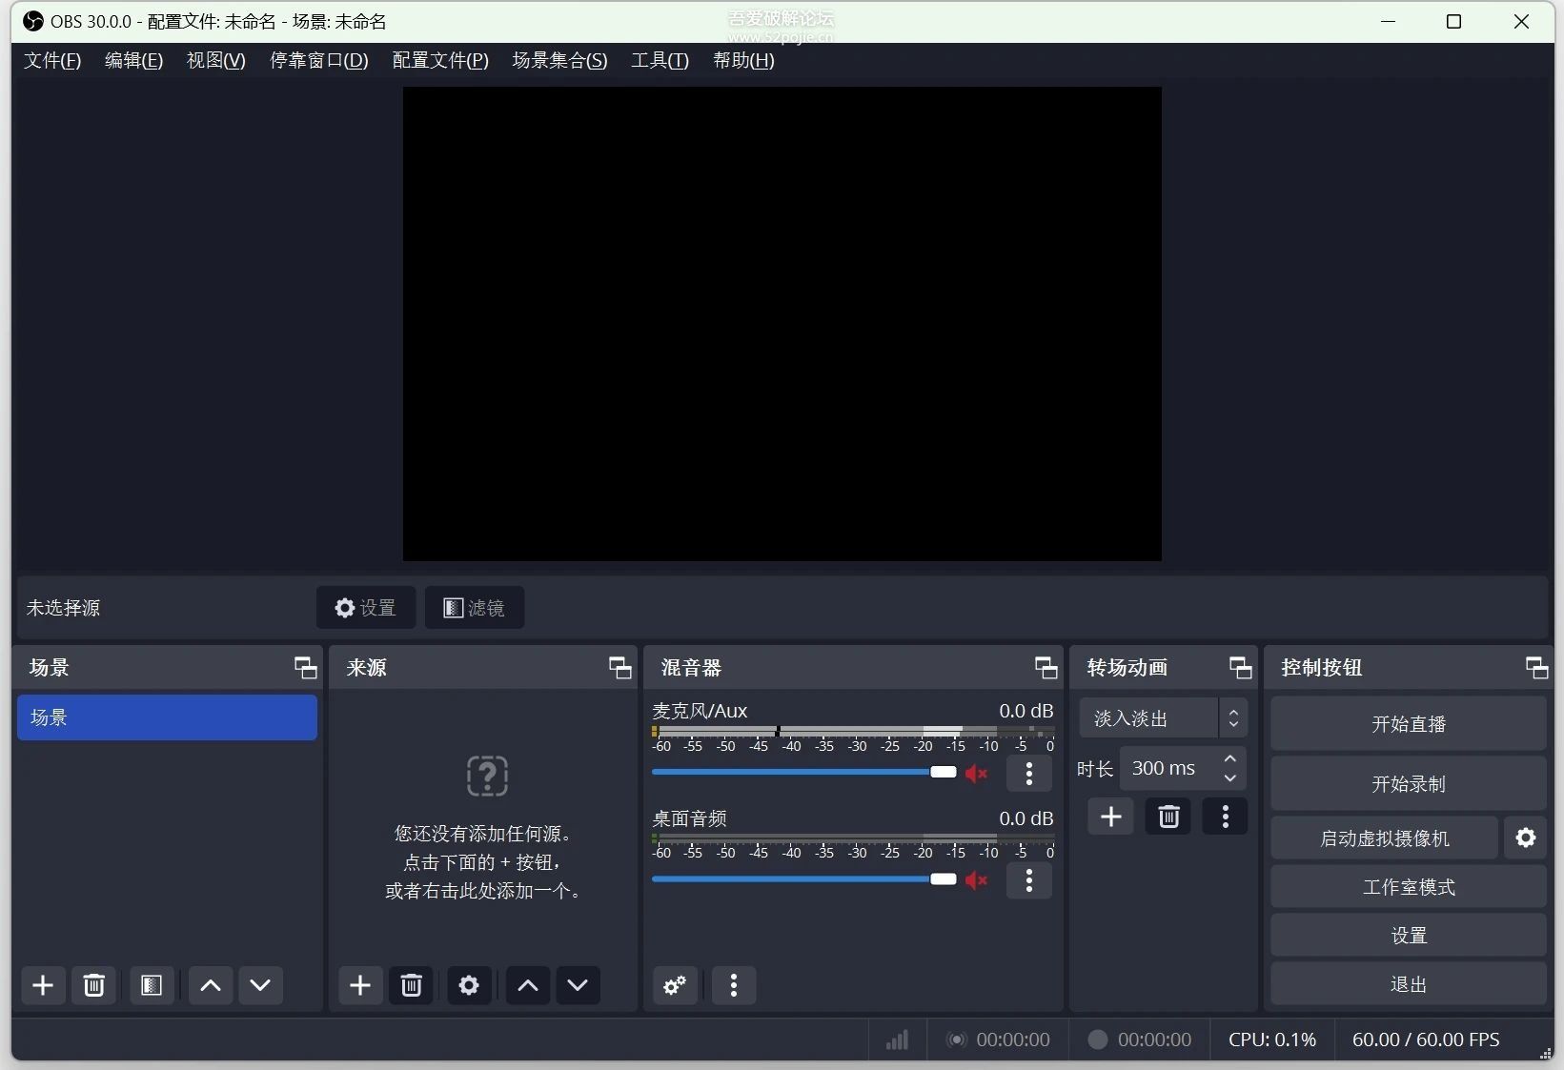Open 麦克风/Aux options via three-dot icon

click(1028, 774)
